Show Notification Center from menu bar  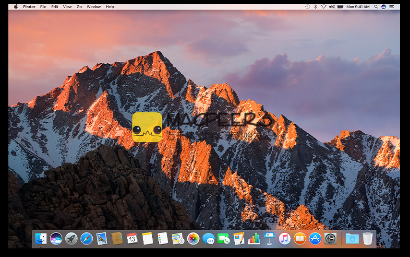click(x=391, y=7)
